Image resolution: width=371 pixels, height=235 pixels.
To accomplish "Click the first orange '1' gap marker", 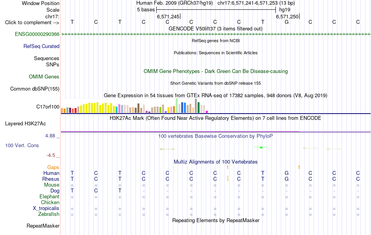I will click(227, 167).
